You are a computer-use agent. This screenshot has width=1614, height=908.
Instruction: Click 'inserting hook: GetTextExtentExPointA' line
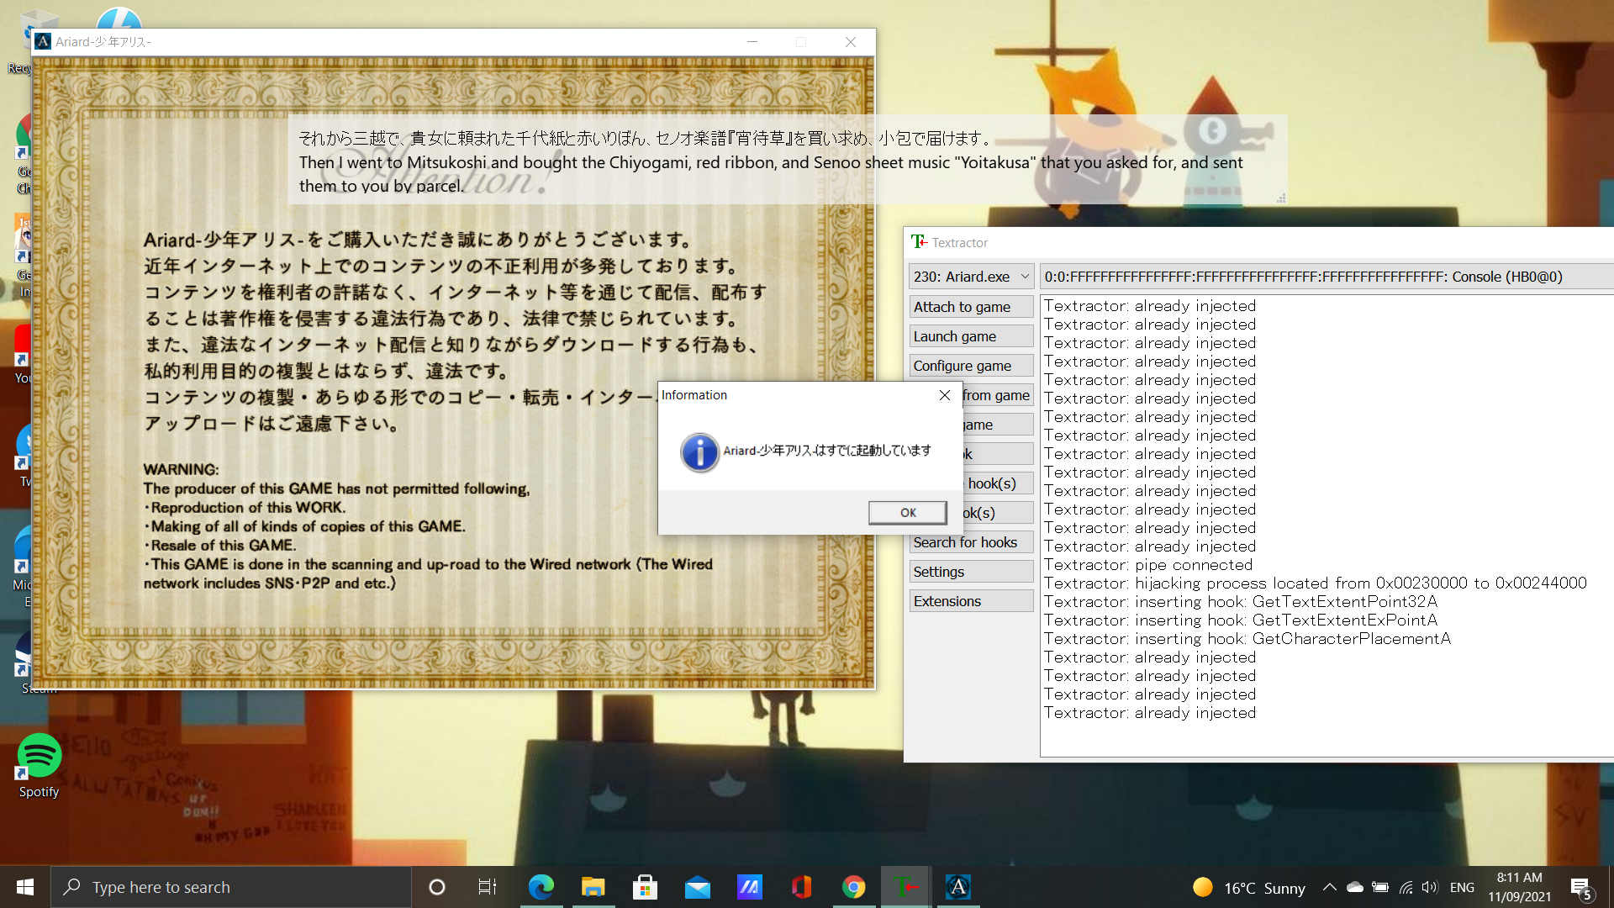pos(1241,620)
